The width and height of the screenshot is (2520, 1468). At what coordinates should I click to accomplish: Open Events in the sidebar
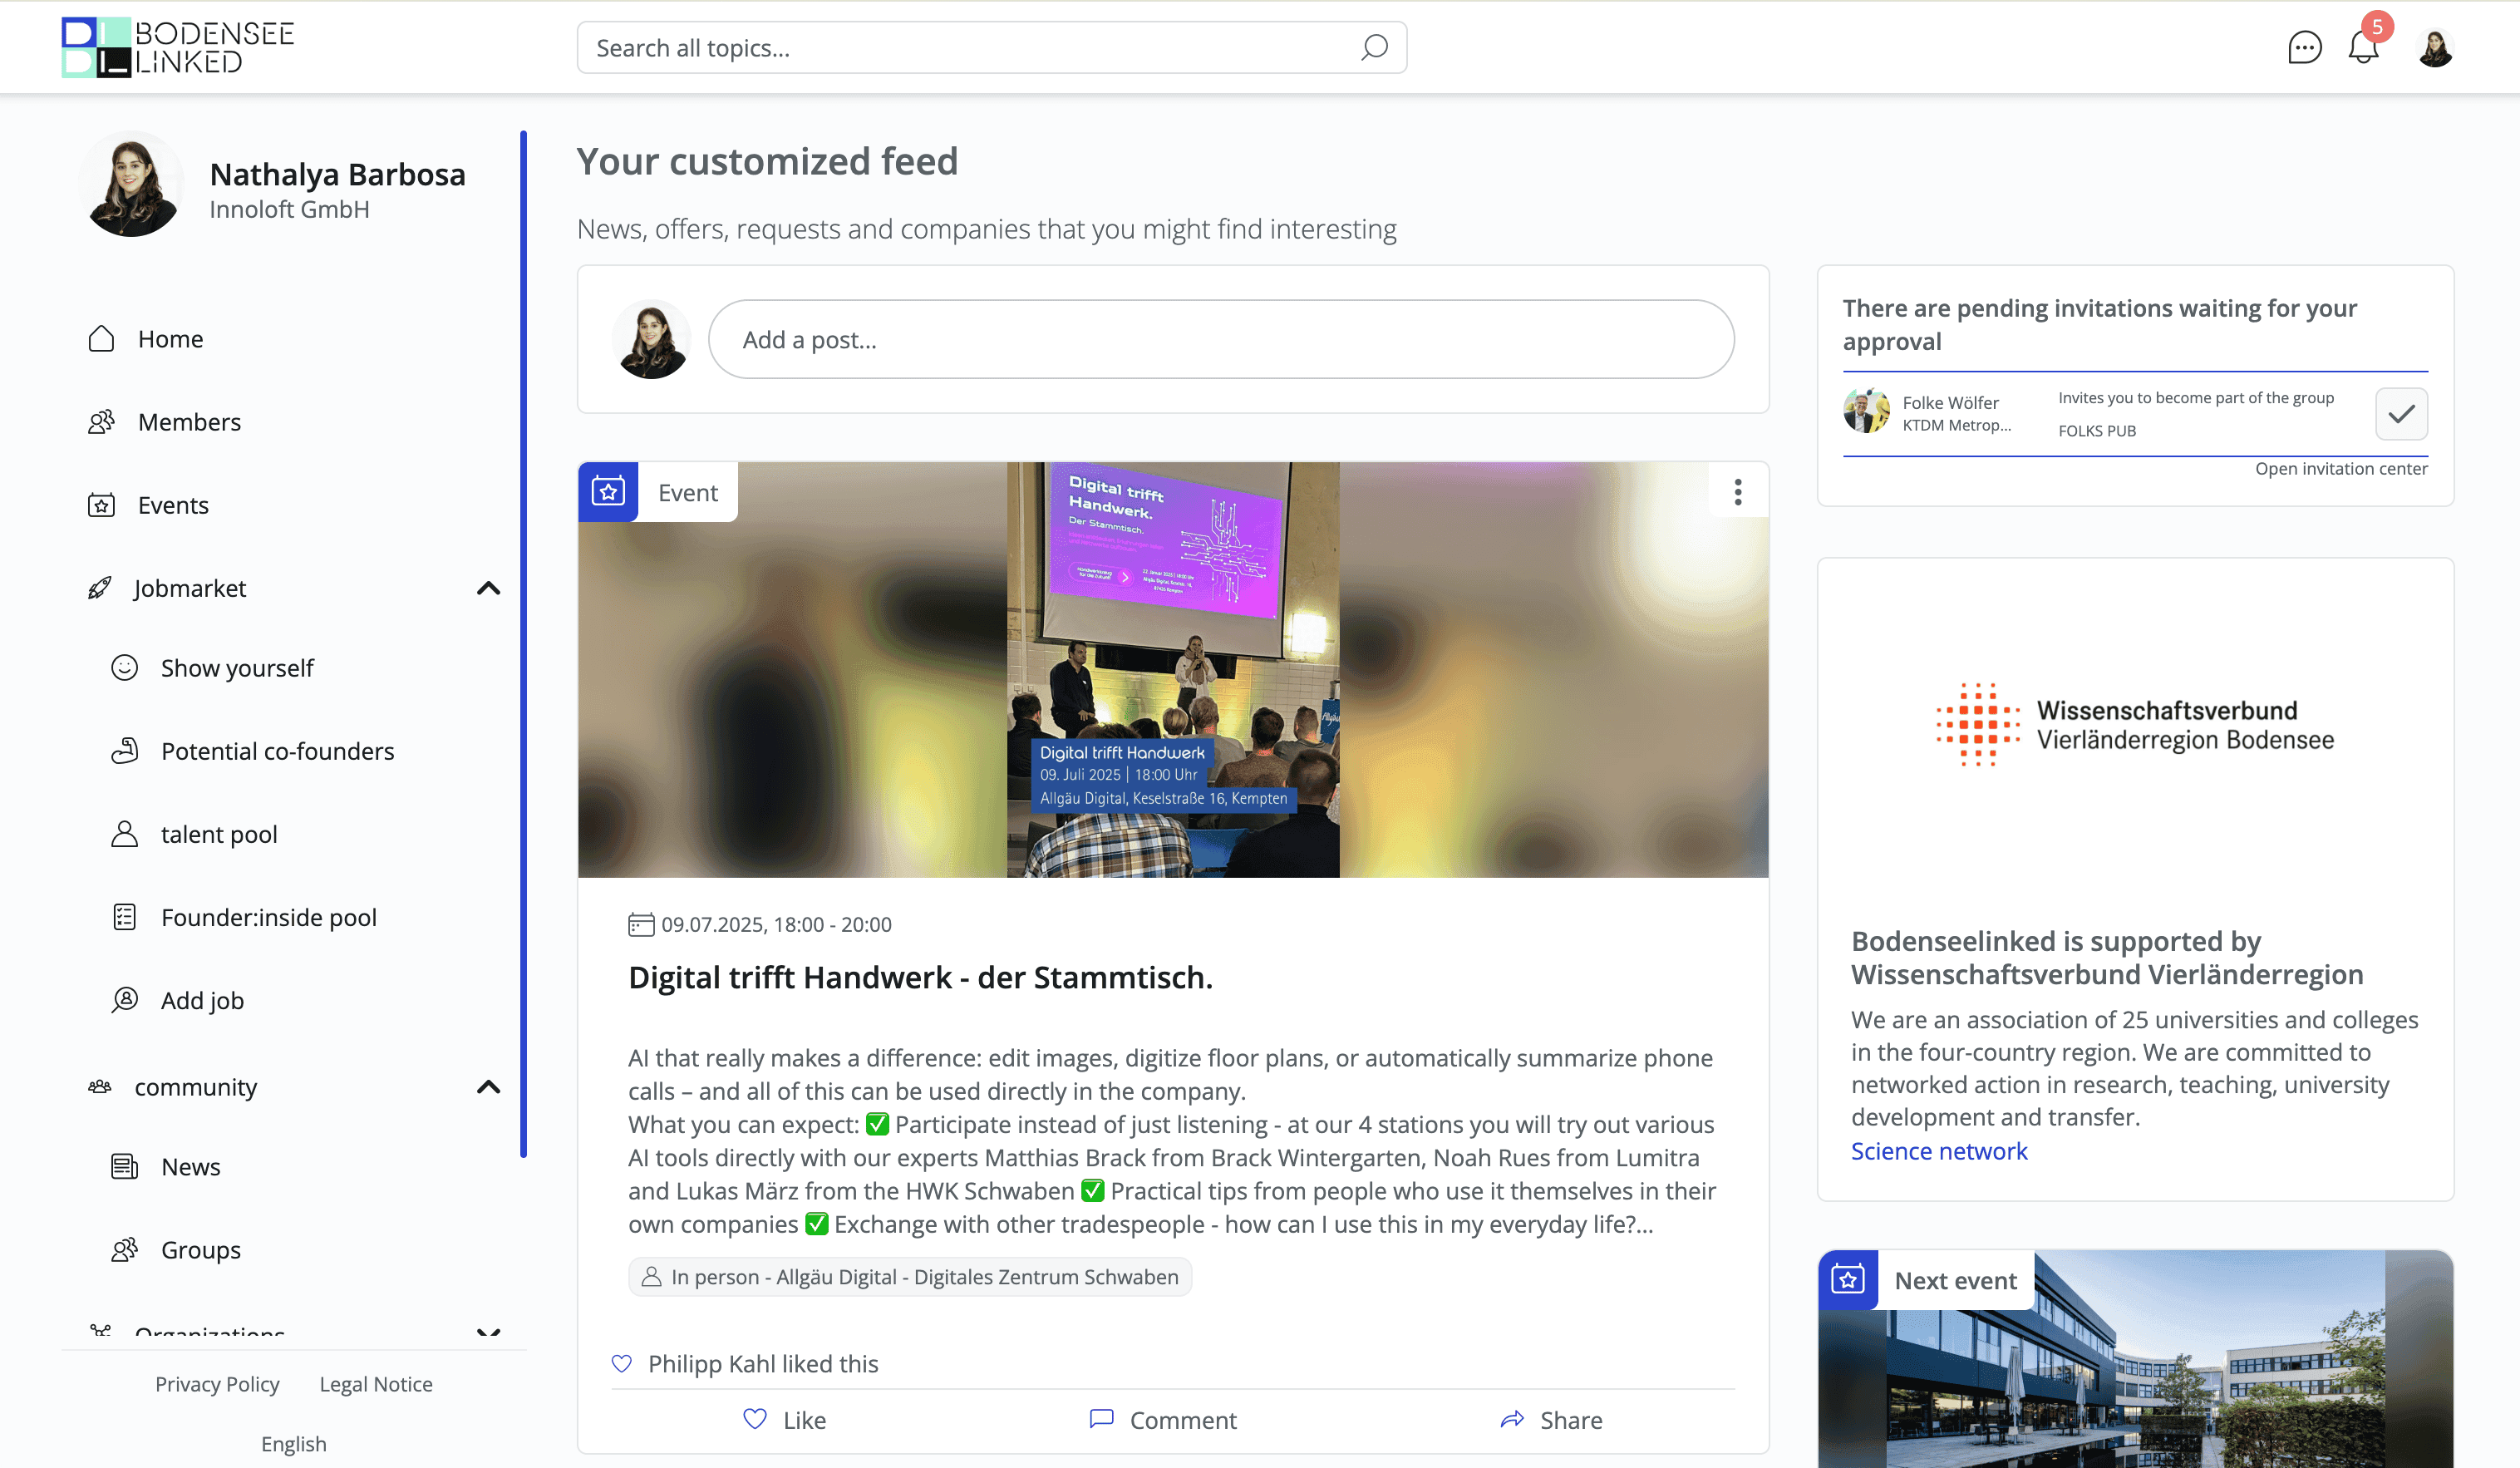click(x=173, y=505)
